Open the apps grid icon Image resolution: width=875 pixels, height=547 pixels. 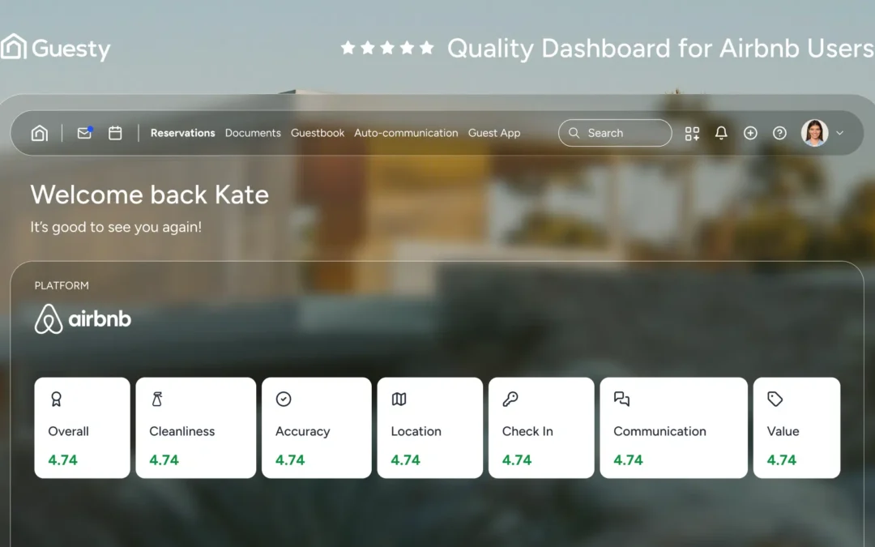tap(692, 133)
